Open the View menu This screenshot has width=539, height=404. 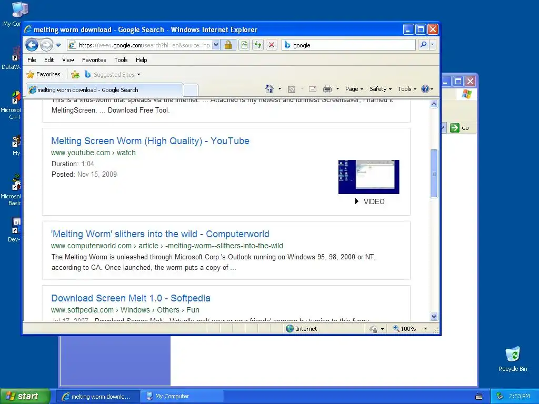[x=68, y=60]
